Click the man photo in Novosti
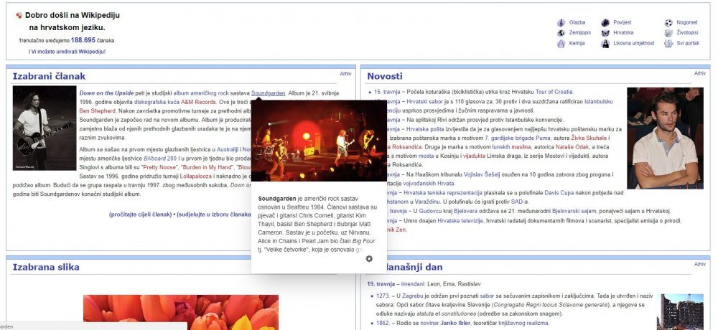The image size is (718, 330). pos(665,138)
